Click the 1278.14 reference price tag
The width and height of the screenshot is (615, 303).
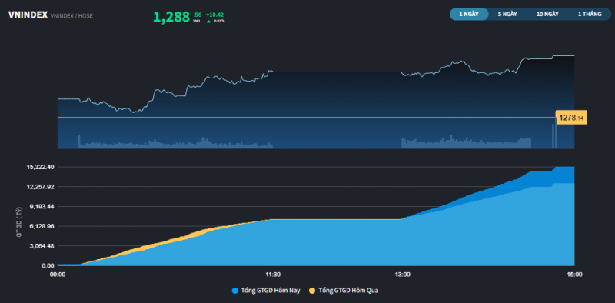point(571,118)
